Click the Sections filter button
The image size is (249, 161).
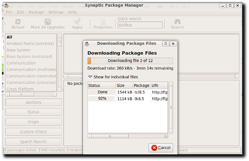click(34, 102)
